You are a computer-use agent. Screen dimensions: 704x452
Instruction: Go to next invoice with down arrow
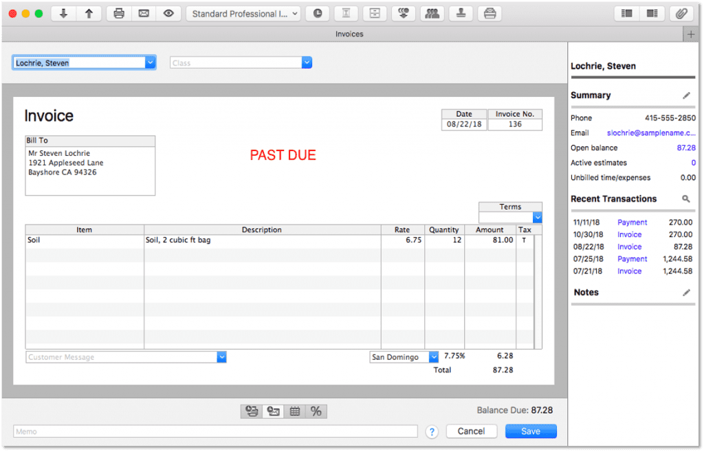point(63,14)
